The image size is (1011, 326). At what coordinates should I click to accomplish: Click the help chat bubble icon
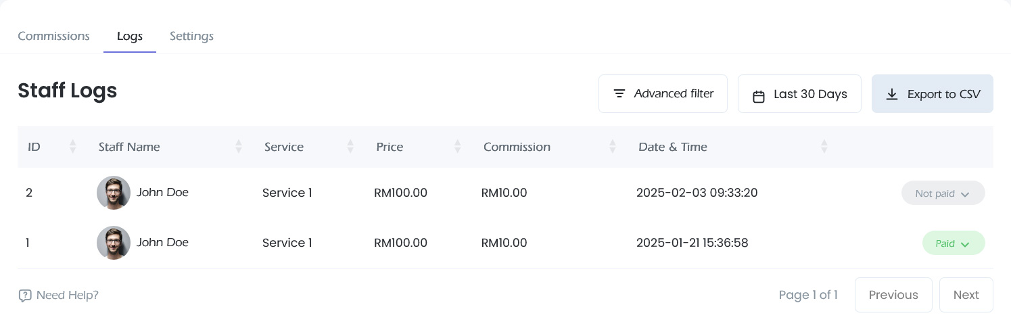click(25, 296)
